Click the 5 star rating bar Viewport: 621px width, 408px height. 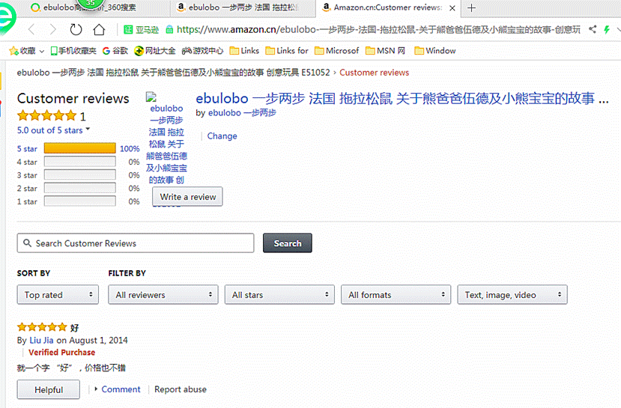click(79, 148)
